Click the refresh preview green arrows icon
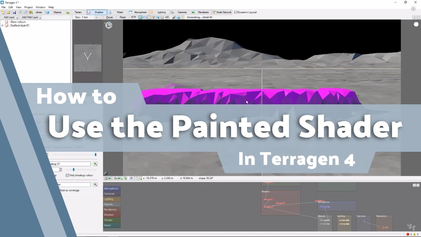The image size is (421, 237). point(125,178)
